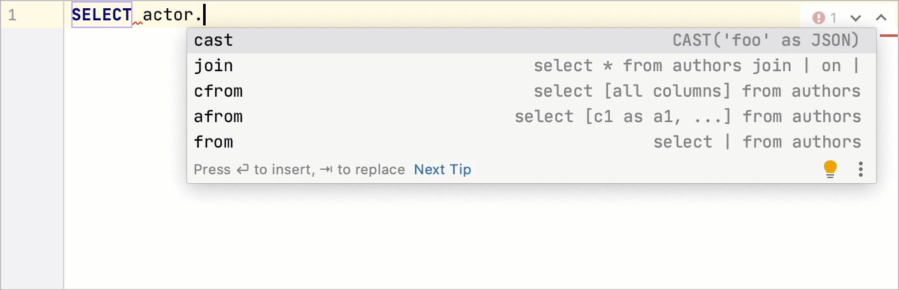Choose the "from" completion entry
Image resolution: width=899 pixels, height=290 pixels.
pyautogui.click(x=214, y=142)
